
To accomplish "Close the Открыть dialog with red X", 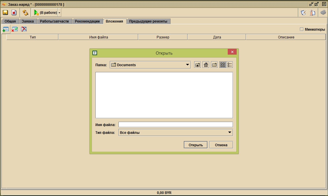I will point(232,52).
